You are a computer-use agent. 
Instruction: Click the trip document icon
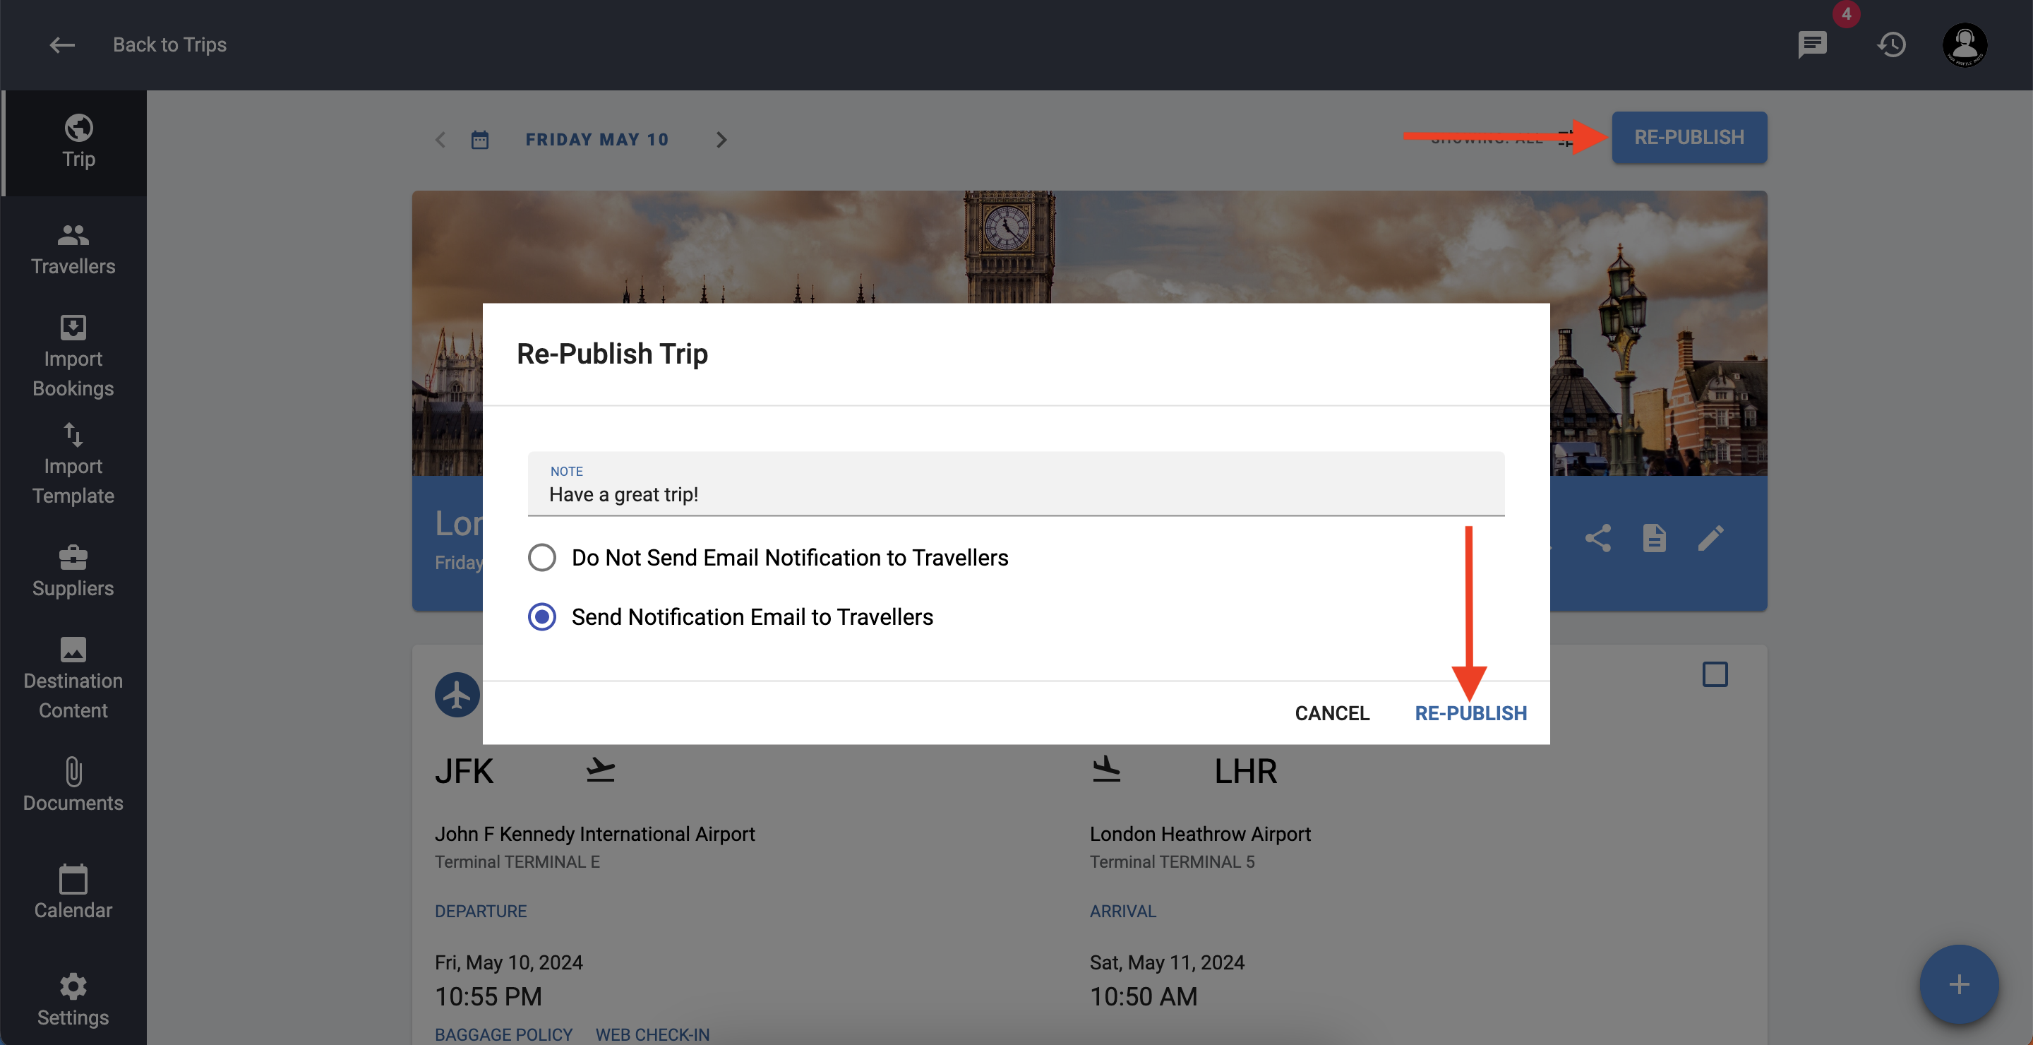pos(1654,538)
